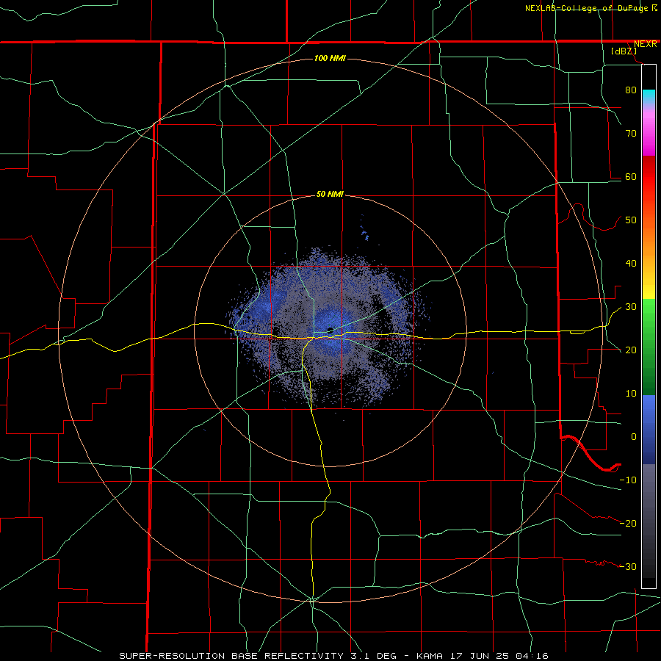Select the 40 value on the dBZ scale
Image resolution: width=661 pixels, height=661 pixels.
tap(631, 264)
